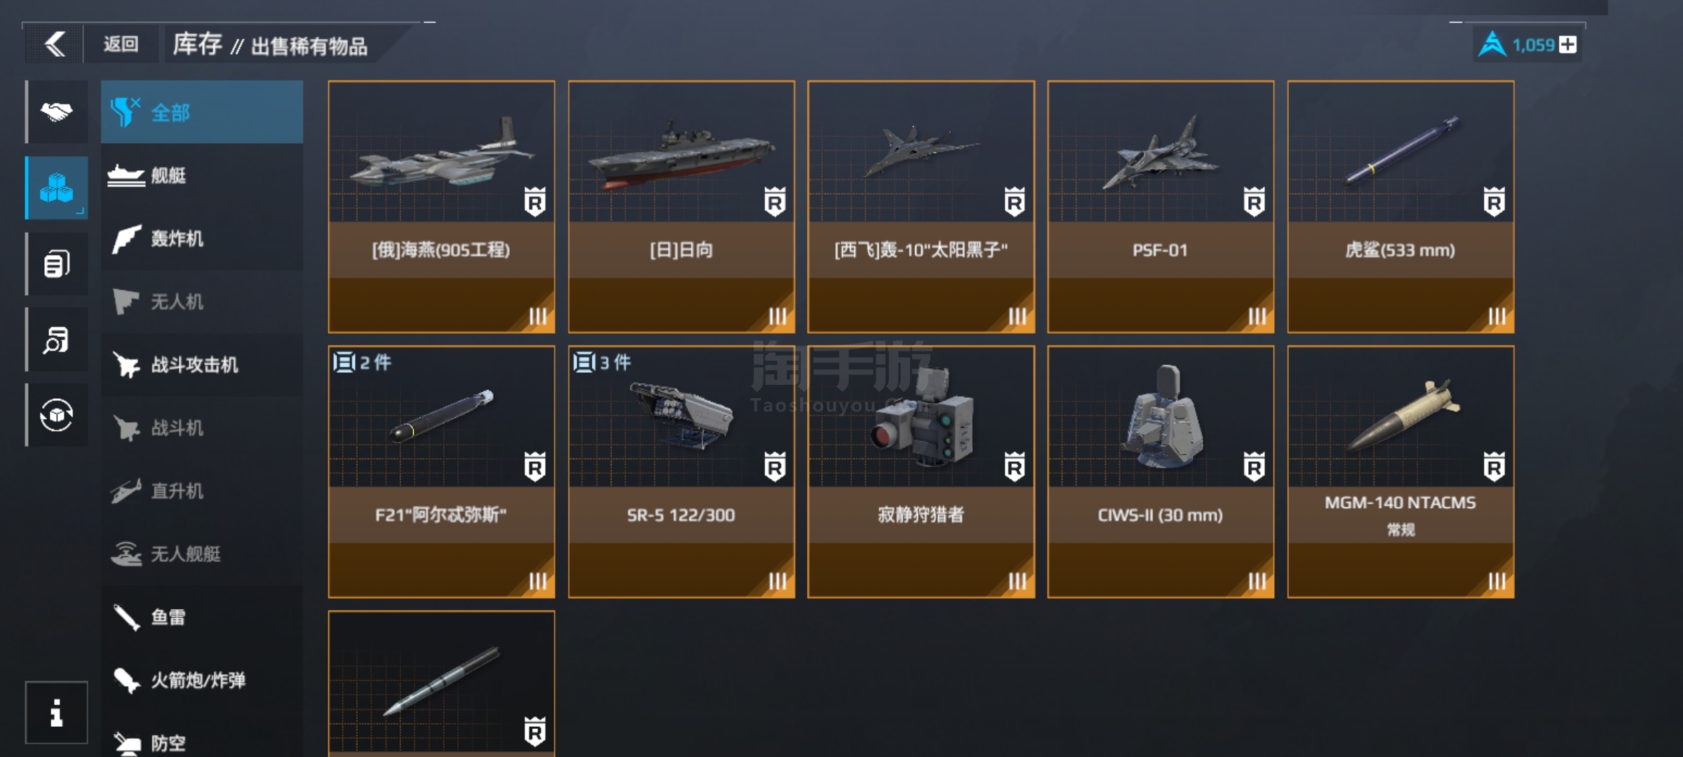Open the stacked documents sidebar icon

tap(57, 264)
